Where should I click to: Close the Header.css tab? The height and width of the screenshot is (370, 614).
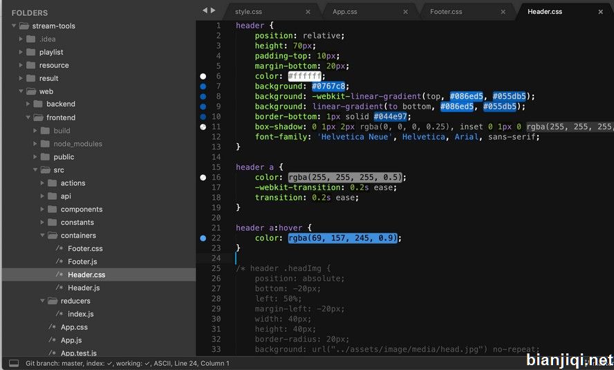pyautogui.click(x=601, y=12)
